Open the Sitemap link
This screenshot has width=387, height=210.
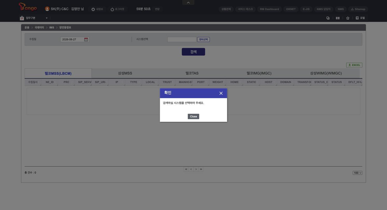tap(358, 9)
